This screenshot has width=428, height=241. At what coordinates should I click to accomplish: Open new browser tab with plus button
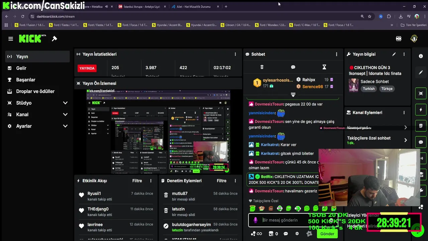(226, 6)
